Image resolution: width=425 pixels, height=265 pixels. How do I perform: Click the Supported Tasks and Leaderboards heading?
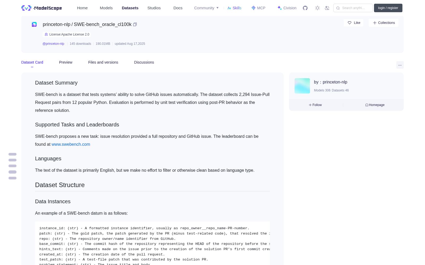click(x=77, y=125)
